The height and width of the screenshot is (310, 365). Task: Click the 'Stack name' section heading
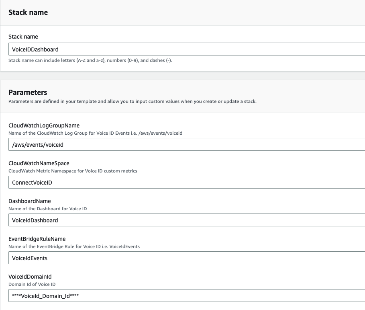(x=28, y=12)
